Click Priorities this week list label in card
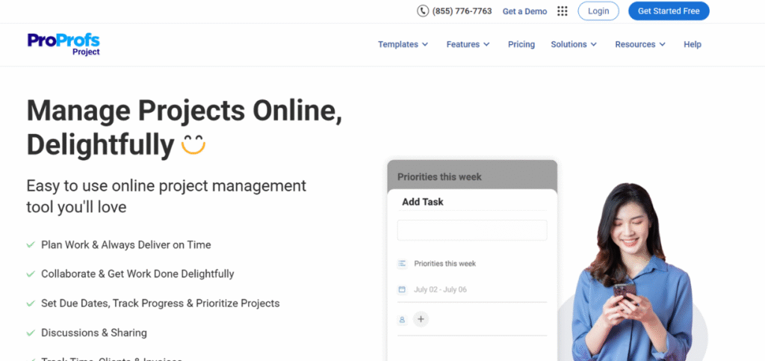 (x=445, y=263)
